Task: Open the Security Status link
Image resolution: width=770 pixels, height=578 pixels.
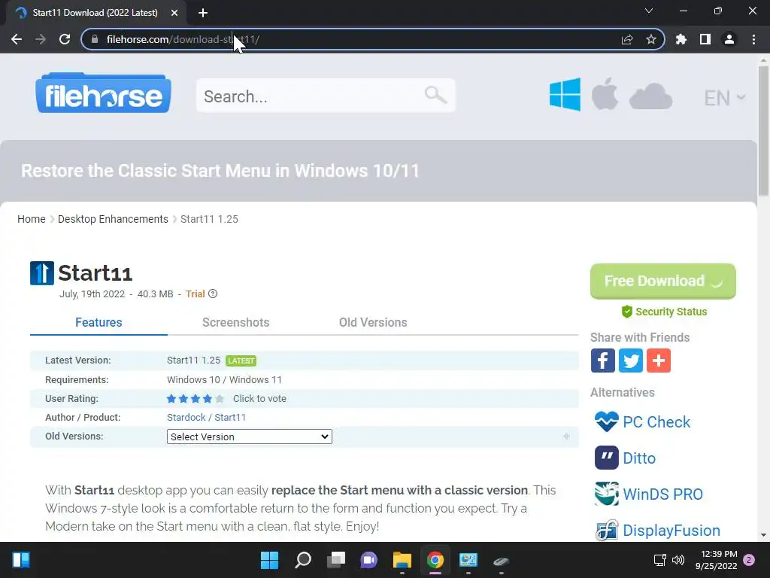Action: [664, 312]
